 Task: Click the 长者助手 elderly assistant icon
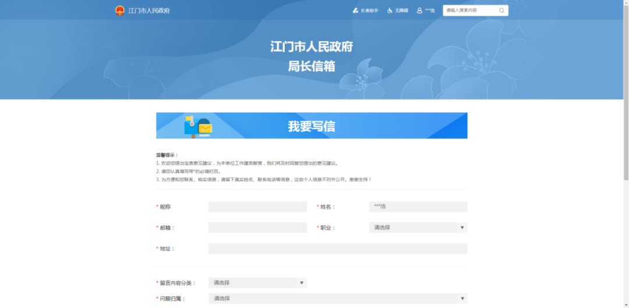(x=356, y=10)
